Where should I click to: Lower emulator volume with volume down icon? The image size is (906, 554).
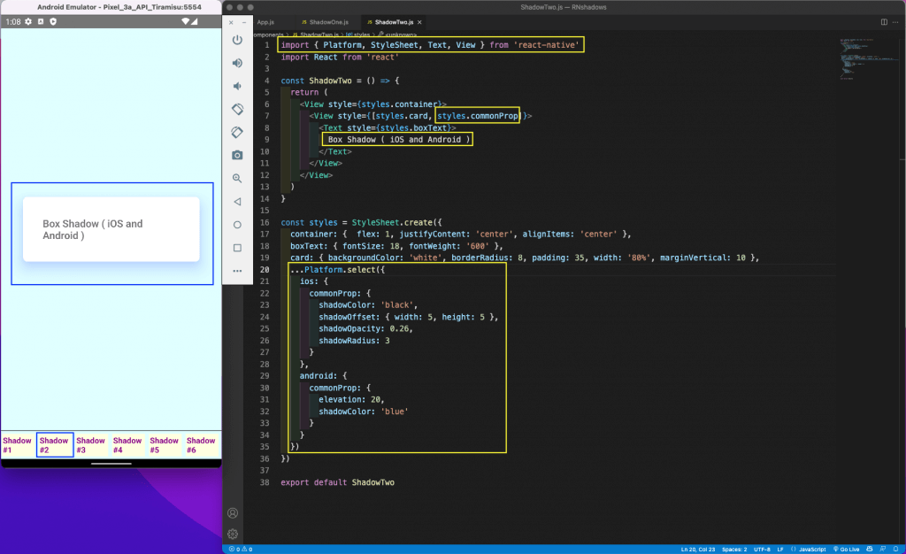pyautogui.click(x=237, y=86)
